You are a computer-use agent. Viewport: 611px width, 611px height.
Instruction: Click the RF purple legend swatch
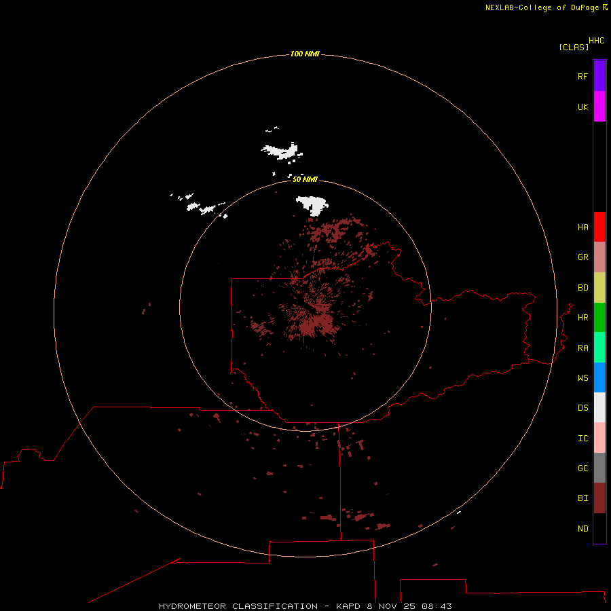(599, 75)
